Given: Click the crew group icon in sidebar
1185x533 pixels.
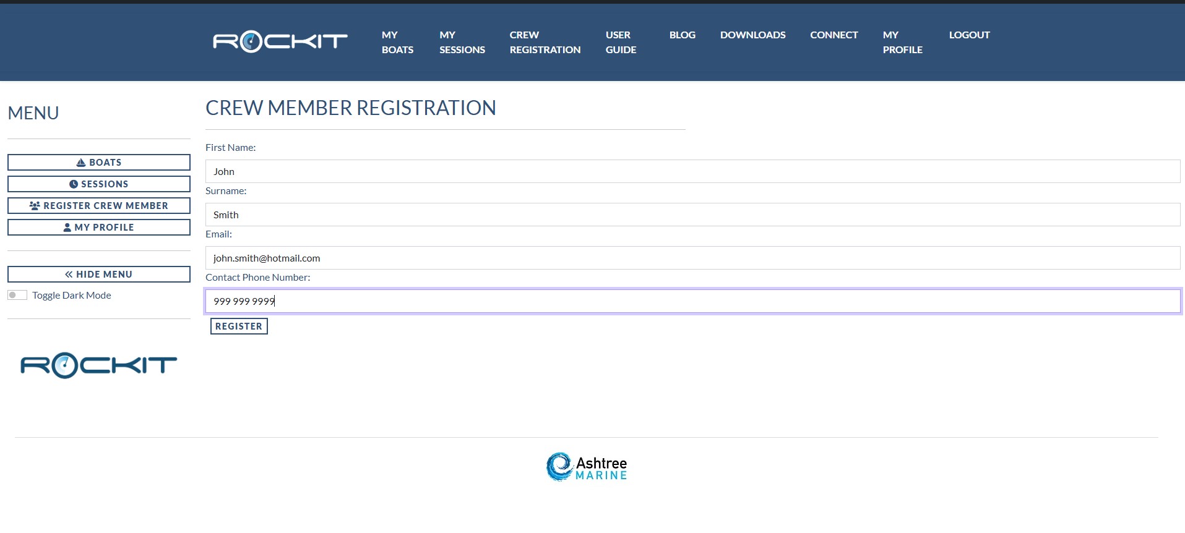Looking at the screenshot, I should tap(35, 206).
